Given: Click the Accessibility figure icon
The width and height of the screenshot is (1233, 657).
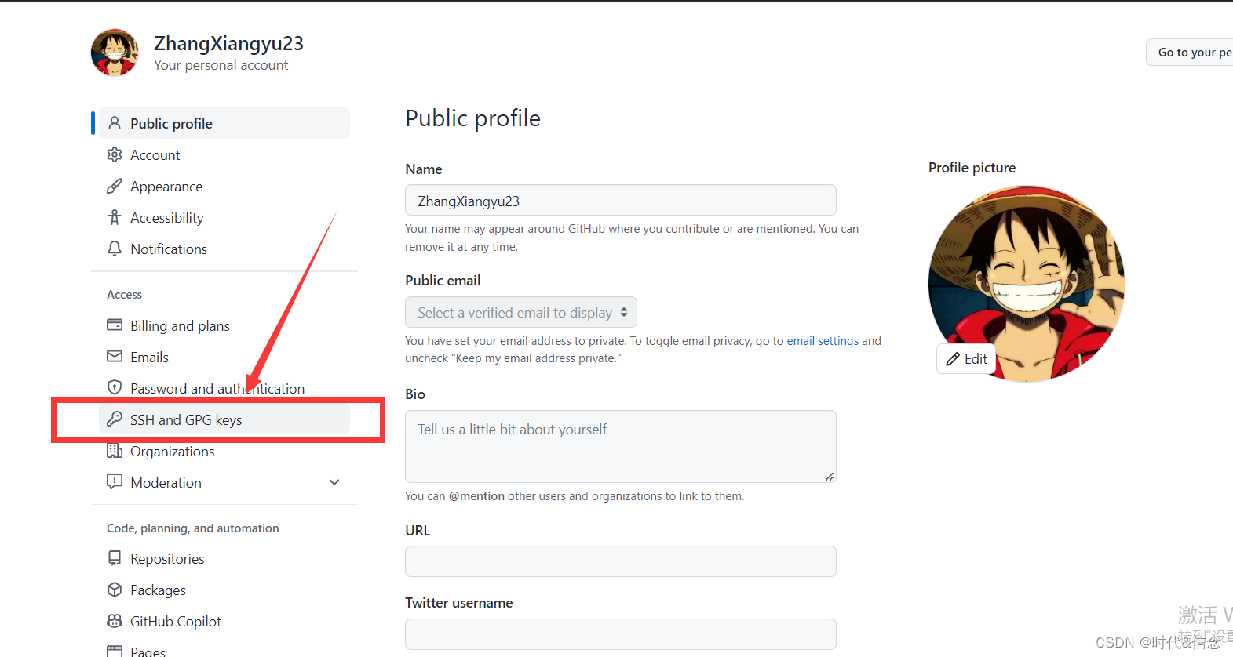Looking at the screenshot, I should (x=115, y=217).
